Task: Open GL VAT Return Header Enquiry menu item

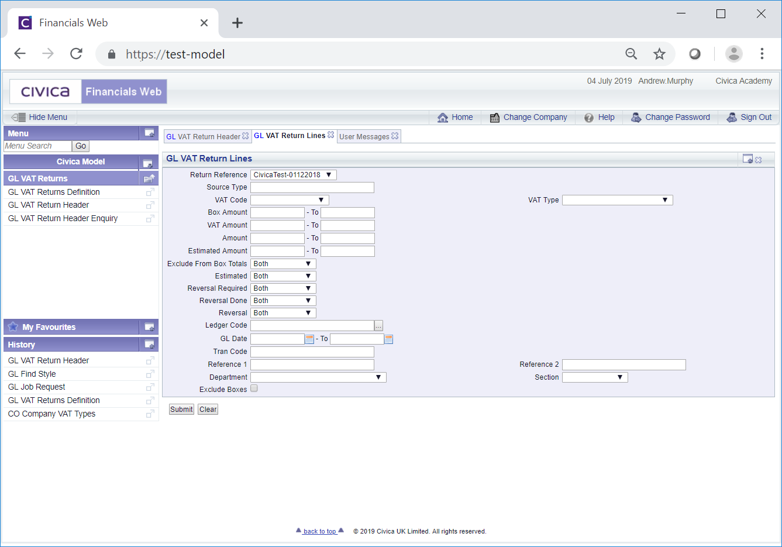Action: click(x=63, y=219)
